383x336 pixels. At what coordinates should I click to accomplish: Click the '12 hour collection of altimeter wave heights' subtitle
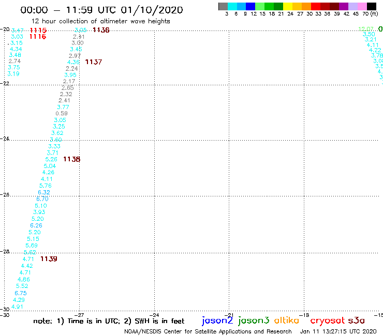100,21
